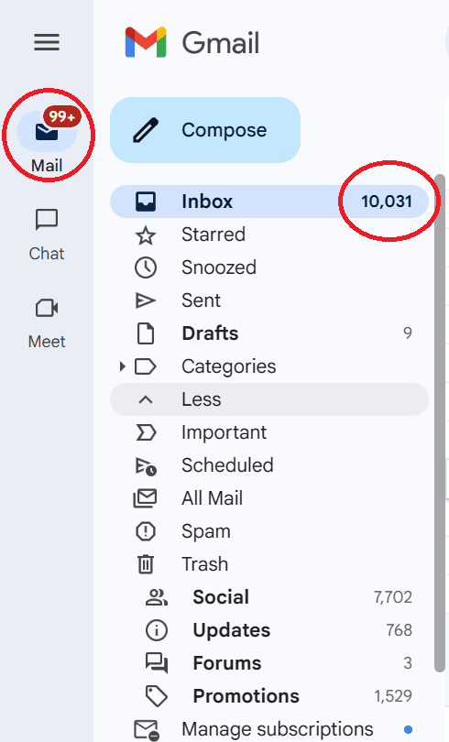Click the Trash bin icon
Viewport: 449px width, 742px height.
click(x=146, y=564)
